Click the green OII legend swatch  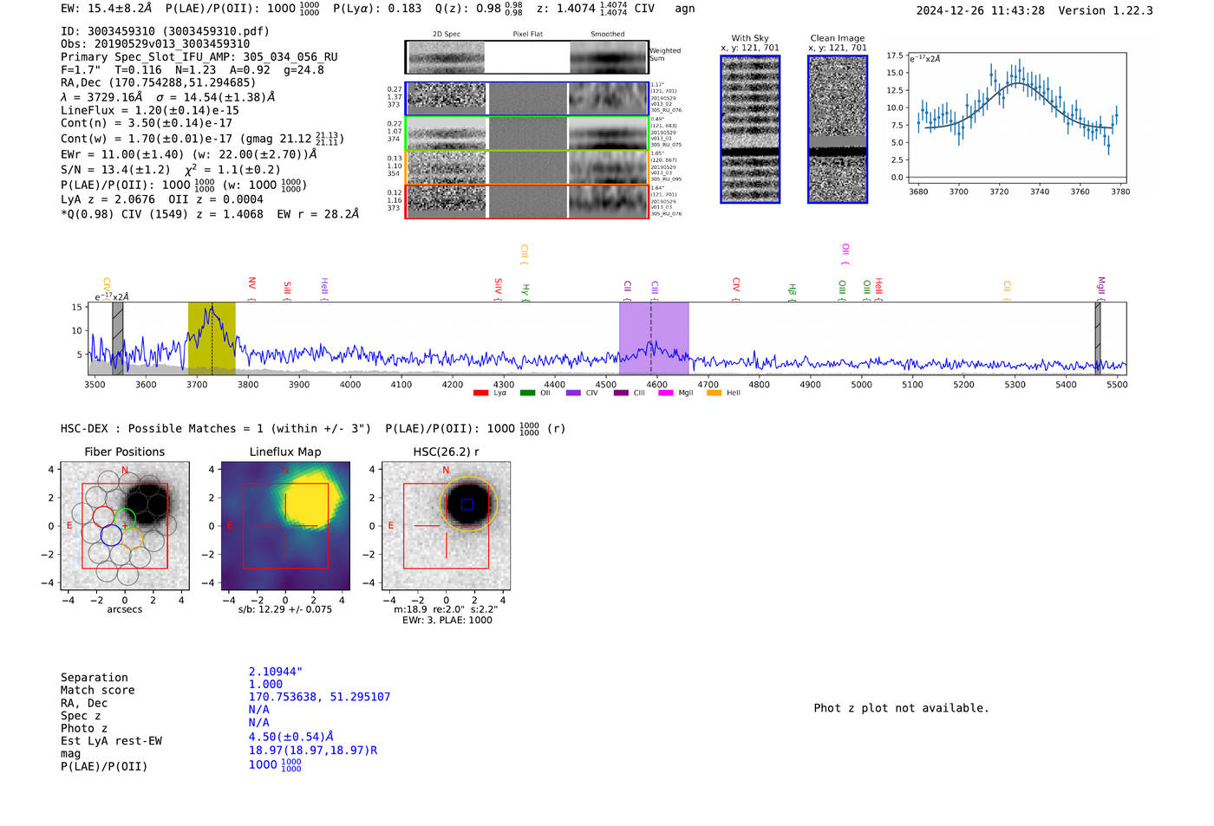coord(527,393)
